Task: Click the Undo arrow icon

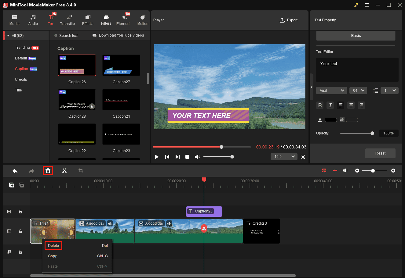Action: 15,171
